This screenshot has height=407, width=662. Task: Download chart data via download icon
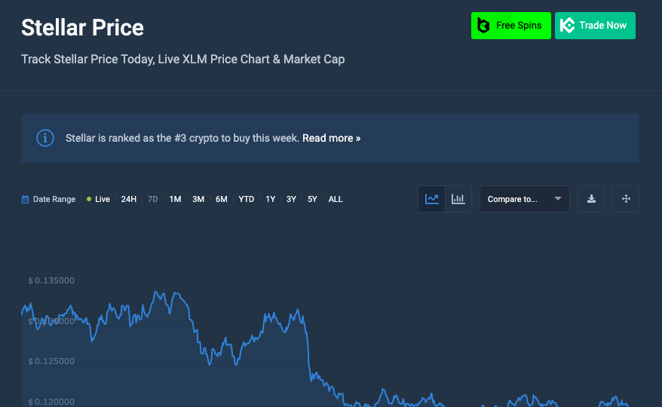click(x=591, y=199)
